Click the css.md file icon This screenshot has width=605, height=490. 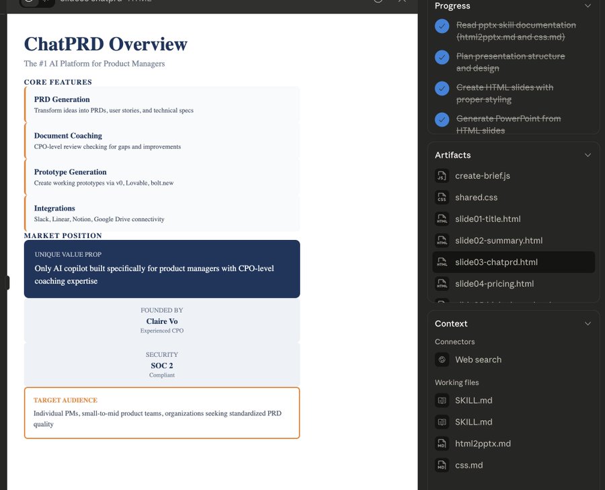[442, 465]
